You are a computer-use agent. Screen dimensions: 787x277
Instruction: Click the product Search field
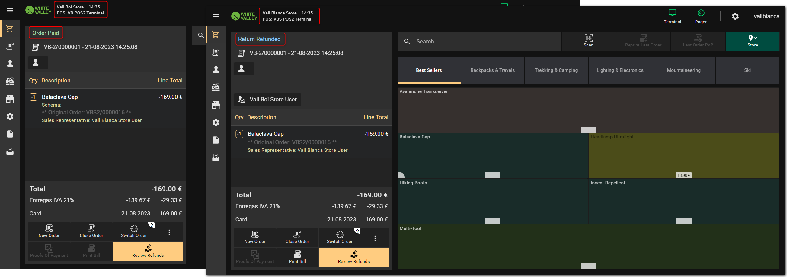pos(486,42)
